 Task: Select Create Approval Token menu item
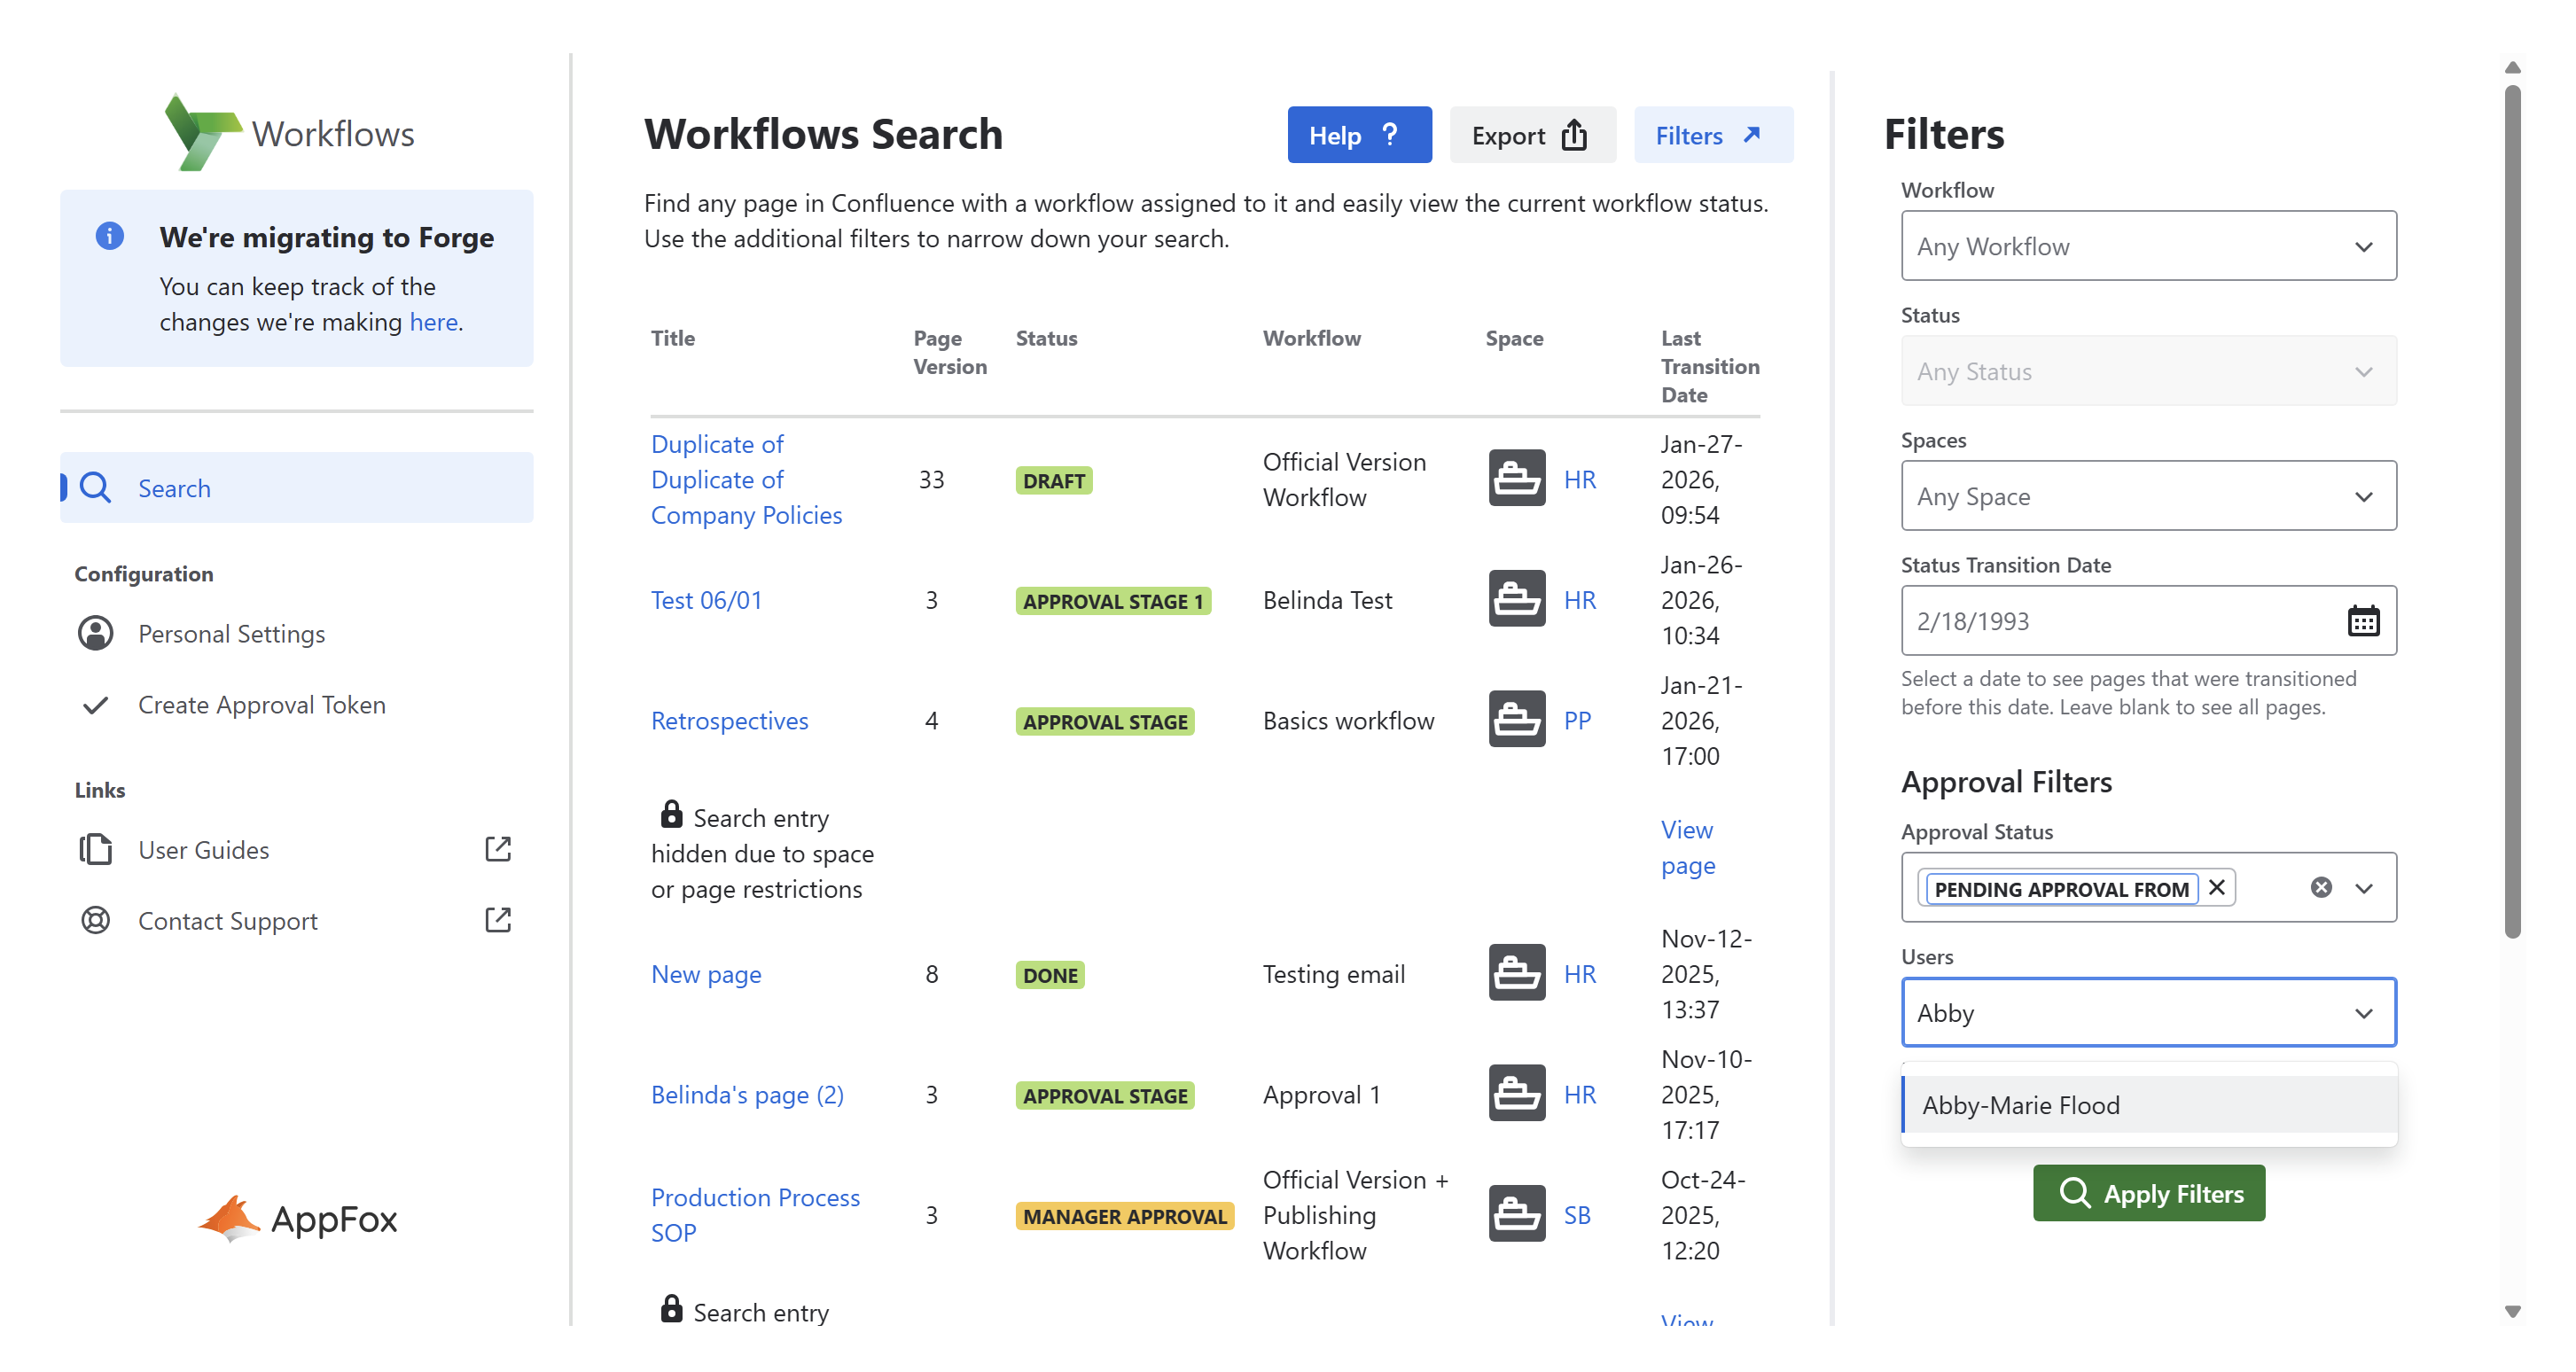coord(260,705)
